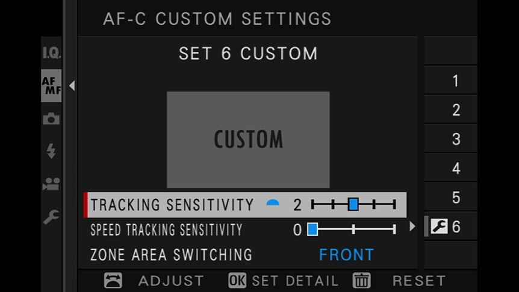Change Zone Area Switching FRONT value

347,255
